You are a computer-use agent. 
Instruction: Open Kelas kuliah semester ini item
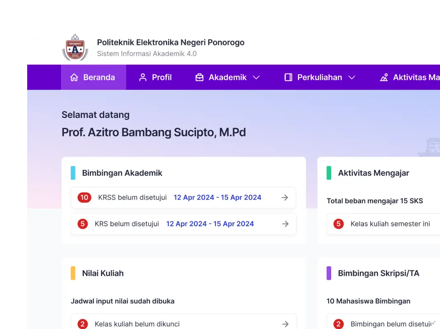(383, 224)
